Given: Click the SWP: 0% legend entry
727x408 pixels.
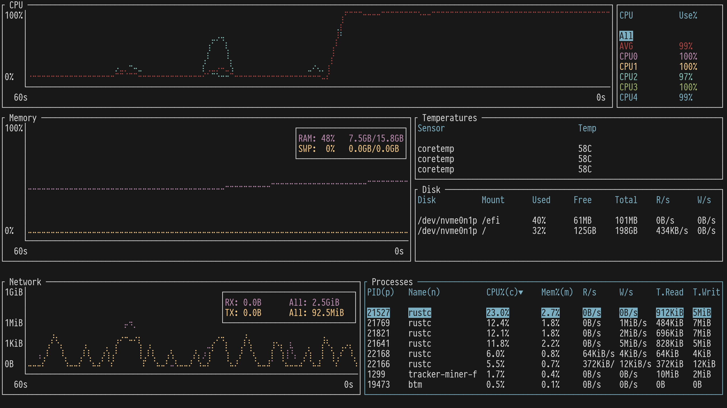Looking at the screenshot, I should 316,149.
